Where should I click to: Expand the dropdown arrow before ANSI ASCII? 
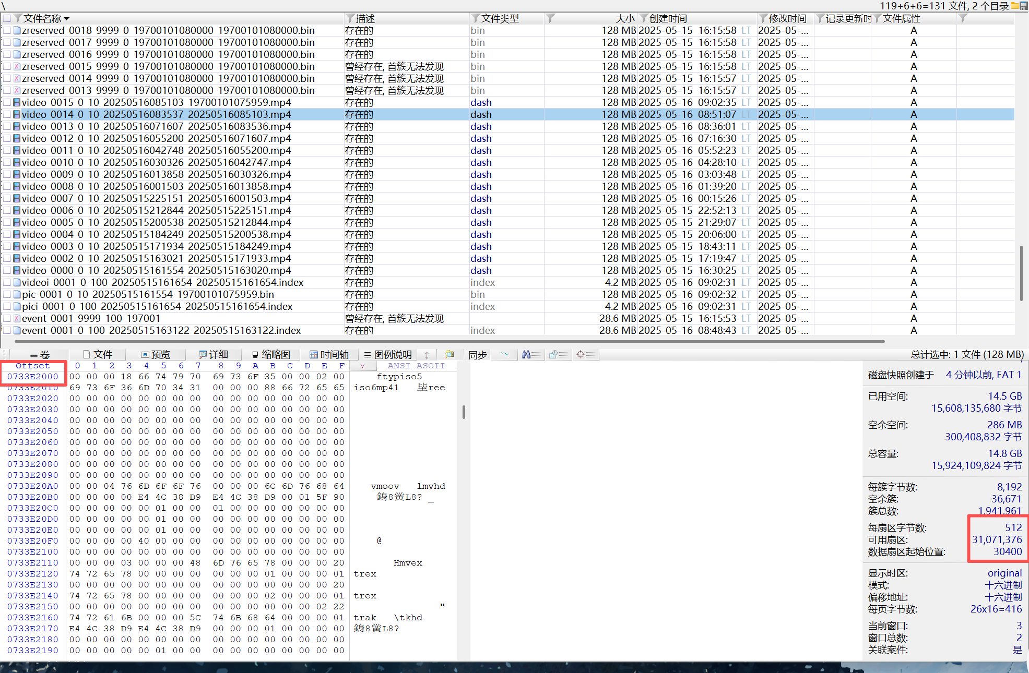coord(362,366)
